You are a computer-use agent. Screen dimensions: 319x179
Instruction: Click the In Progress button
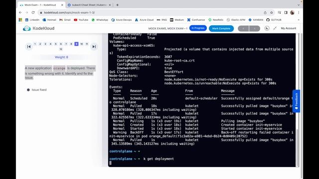pos(198,28)
